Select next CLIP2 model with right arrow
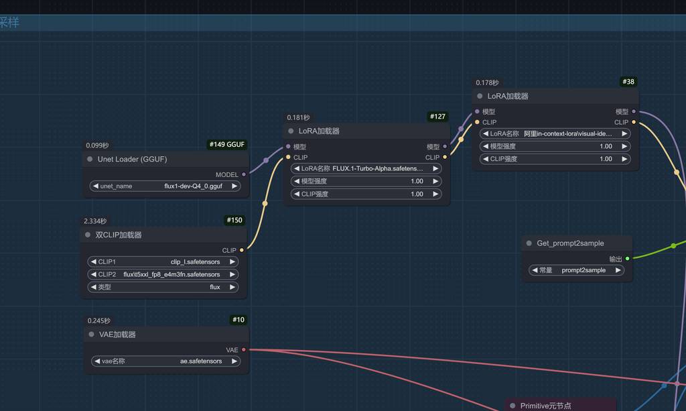Screen dimensions: 686x411 click(232, 274)
